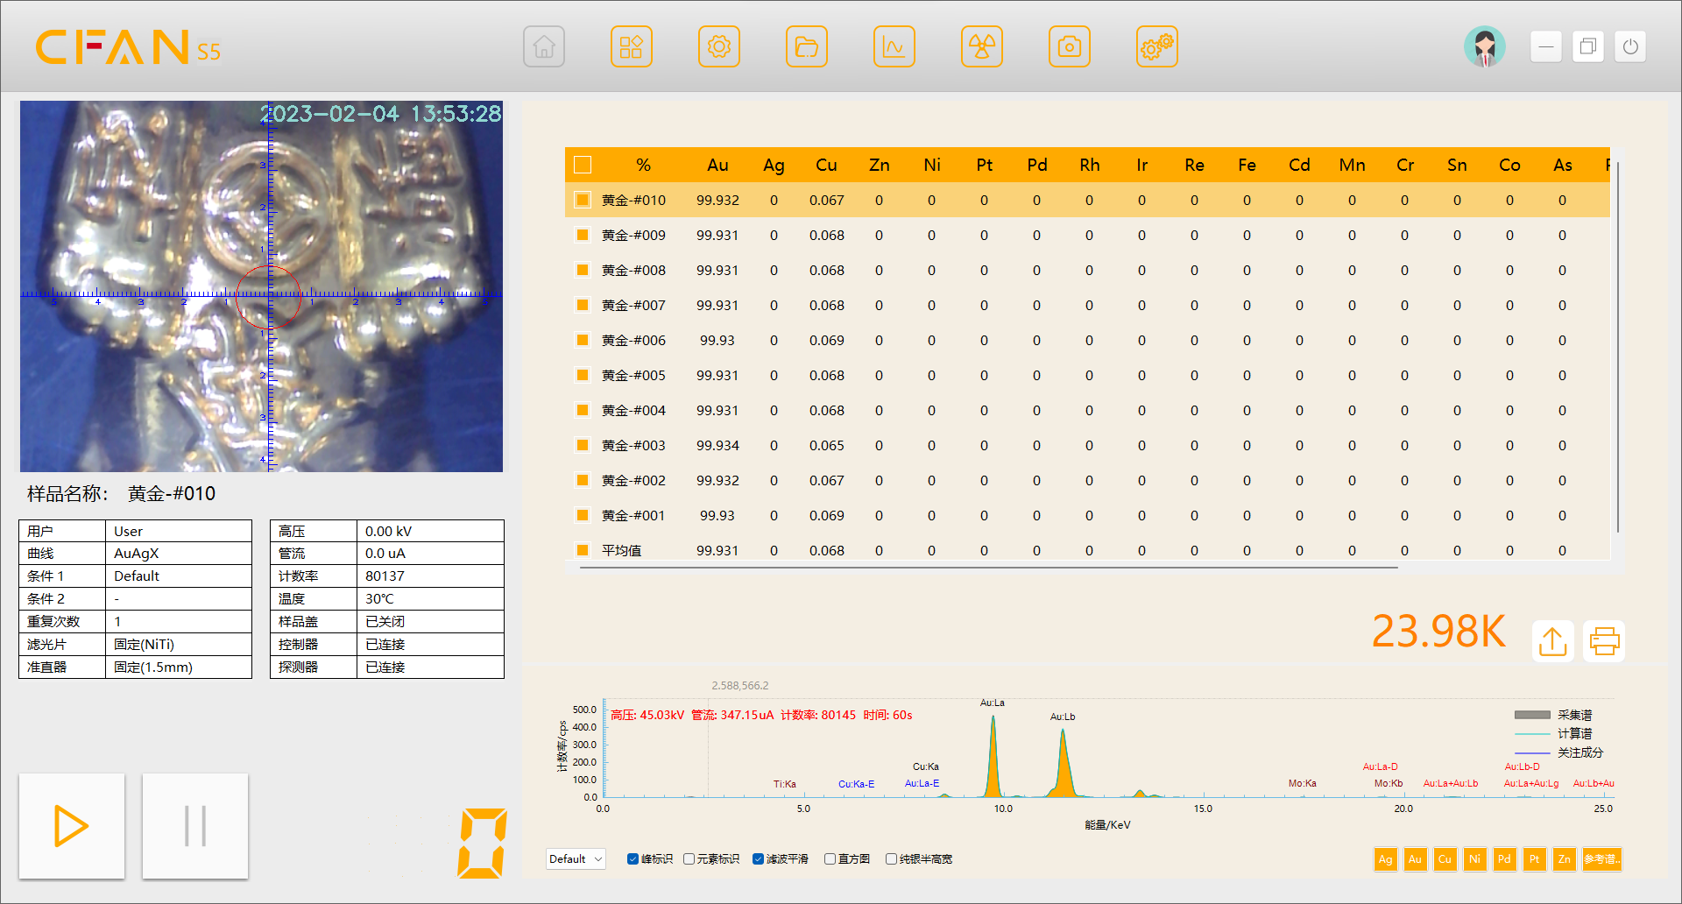Pause measurement with pause button
Screen dimensions: 1682x904
(x=195, y=826)
